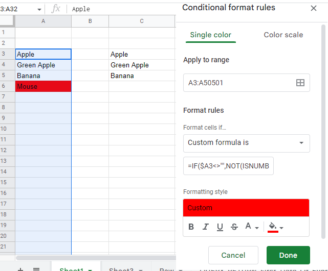The width and height of the screenshot is (328, 271).
Task: Click cell C5 containing Banana
Action: tap(142, 76)
